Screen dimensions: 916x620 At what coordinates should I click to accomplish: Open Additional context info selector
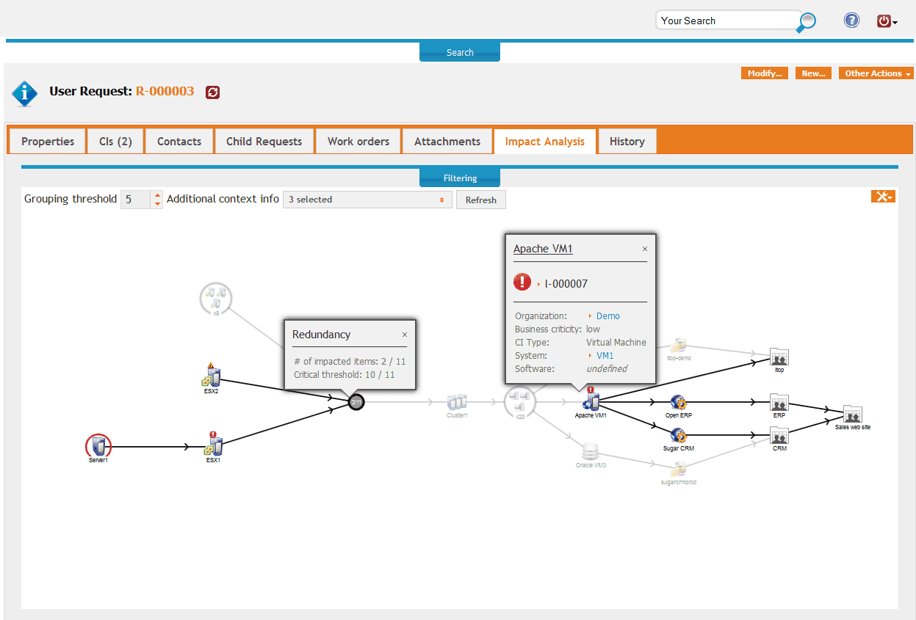tap(367, 200)
